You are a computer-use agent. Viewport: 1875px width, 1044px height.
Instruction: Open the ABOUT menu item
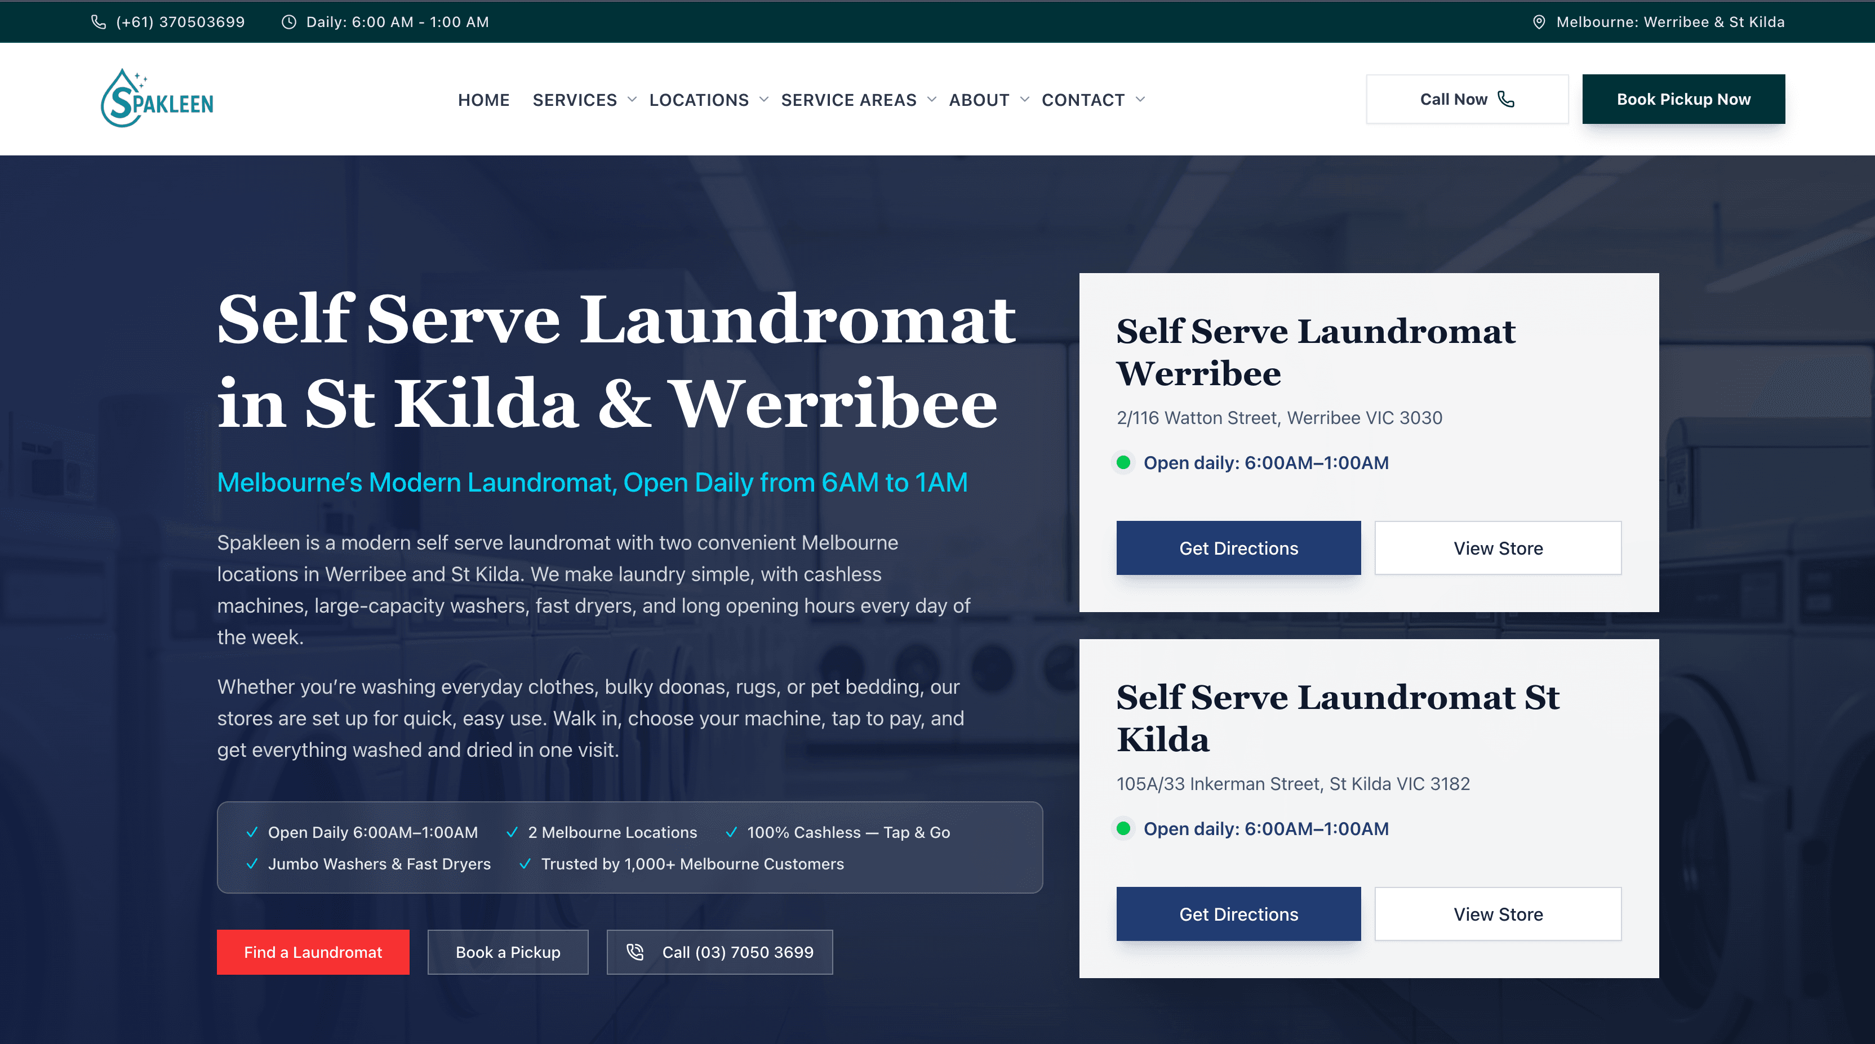pyautogui.click(x=979, y=100)
